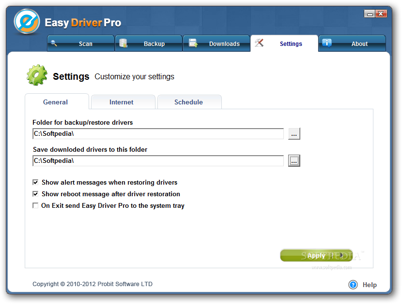The width and height of the screenshot is (402, 304).
Task: Minimize the Easy Driver Pro window
Action: pyautogui.click(x=370, y=14)
